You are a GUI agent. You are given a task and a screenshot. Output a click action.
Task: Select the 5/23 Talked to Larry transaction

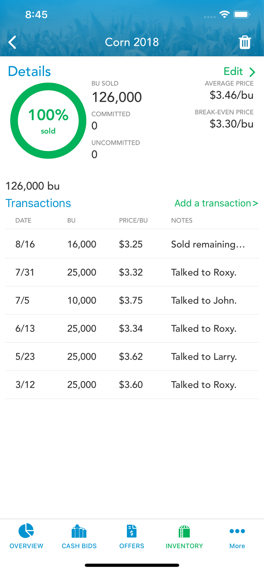click(132, 357)
